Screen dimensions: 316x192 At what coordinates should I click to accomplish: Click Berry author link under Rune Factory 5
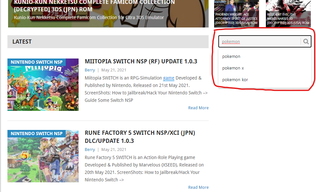[x=90, y=150]
